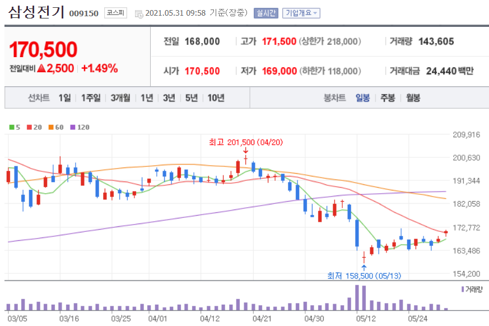Image resolution: width=489 pixels, height=326 pixels.
Task: Switch to 주봉 weekly candle chart
Action: [x=388, y=98]
